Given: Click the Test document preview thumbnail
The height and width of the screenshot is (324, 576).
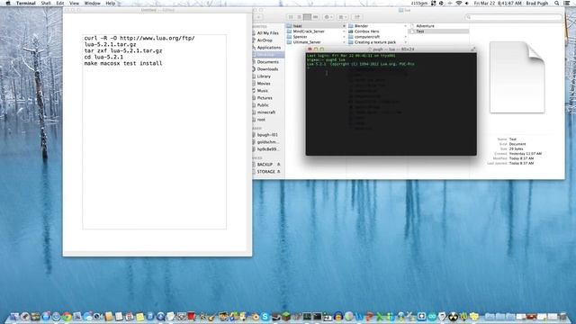Looking at the screenshot, I should 517,77.
